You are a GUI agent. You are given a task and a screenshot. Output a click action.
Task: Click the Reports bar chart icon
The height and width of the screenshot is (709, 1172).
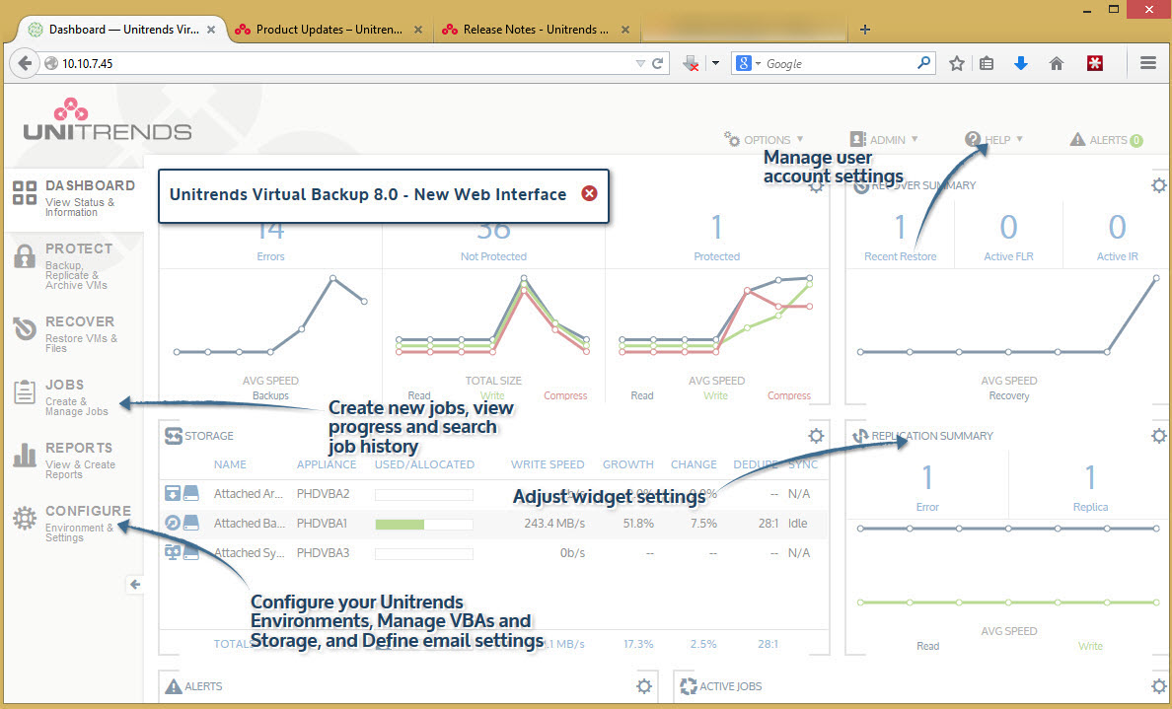tap(25, 455)
